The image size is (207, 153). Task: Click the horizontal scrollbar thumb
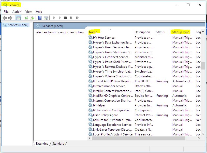139,138
